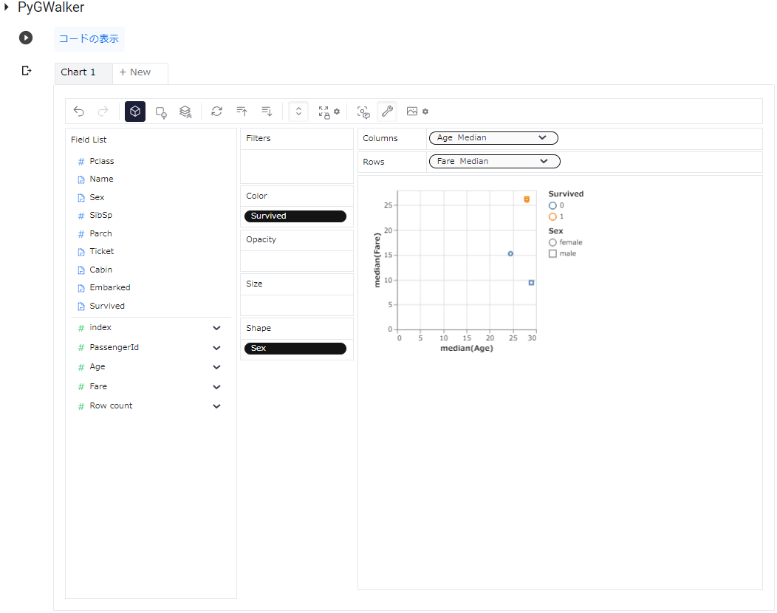Open the layers/stack mode icon
Viewport: 777px width, 613px height.
185,111
